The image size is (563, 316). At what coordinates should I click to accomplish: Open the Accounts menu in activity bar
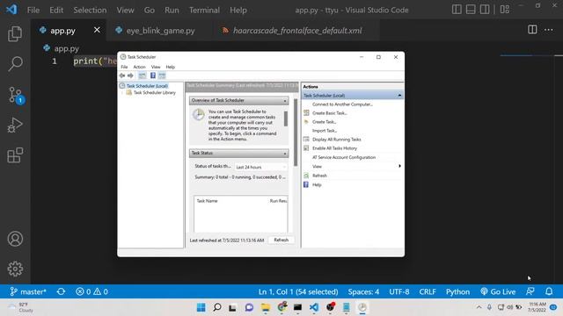pyautogui.click(x=15, y=239)
